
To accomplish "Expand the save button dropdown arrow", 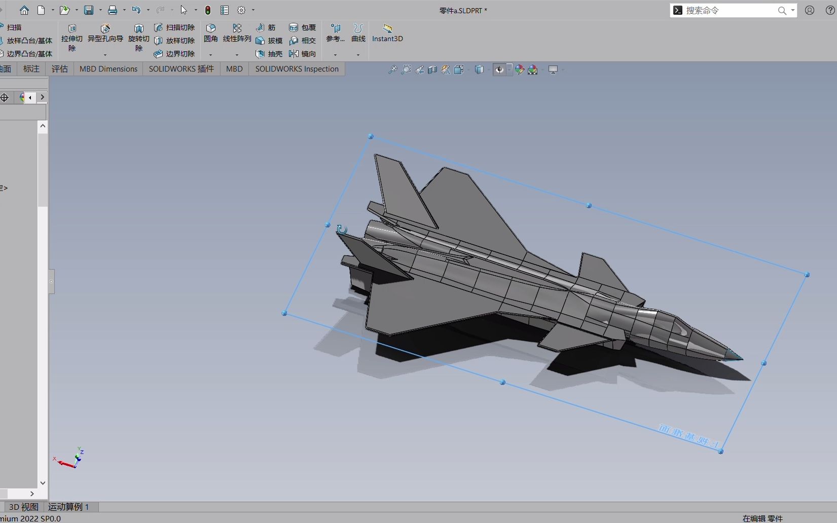I will click(100, 10).
